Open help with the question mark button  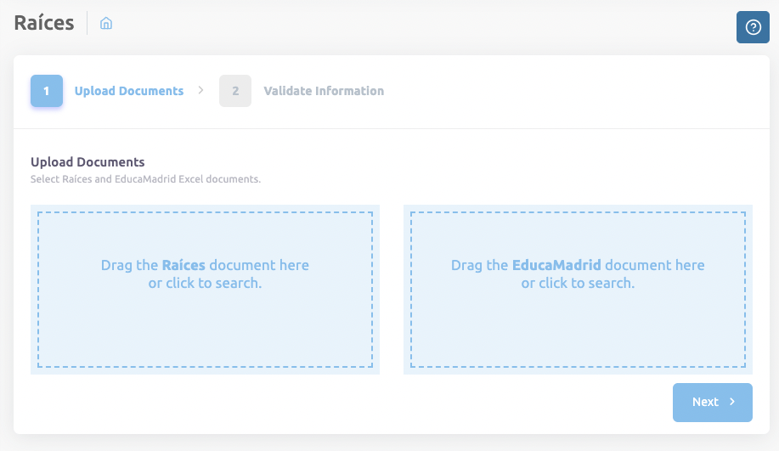click(x=753, y=27)
